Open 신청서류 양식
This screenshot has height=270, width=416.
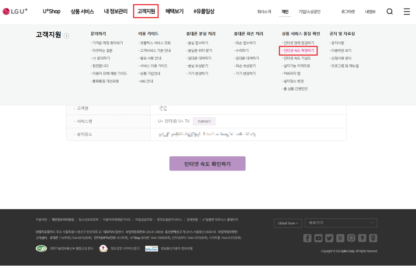(340, 59)
